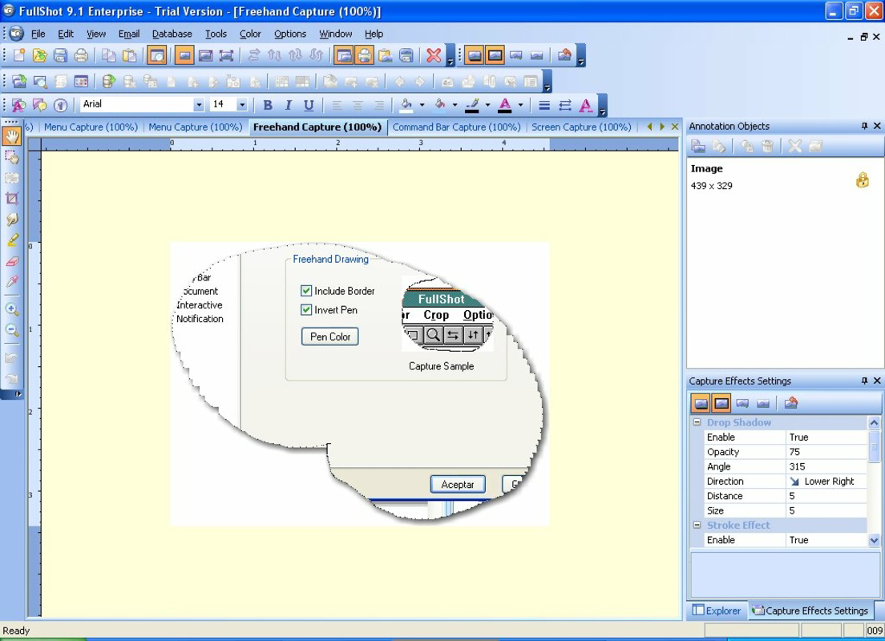Switch to Command Bar Capture tab
885x641 pixels.
pos(456,127)
